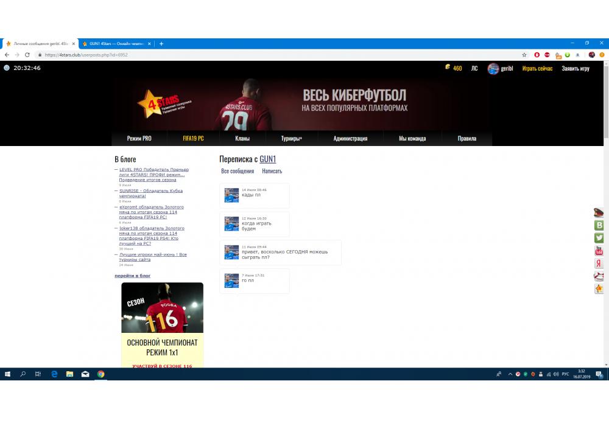The width and height of the screenshot is (609, 426).
Task: Click the Twitter icon in the side panel
Action: pyautogui.click(x=599, y=238)
